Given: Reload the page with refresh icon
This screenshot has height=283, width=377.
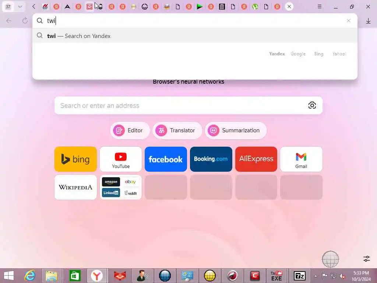Looking at the screenshot, I should tap(25, 21).
